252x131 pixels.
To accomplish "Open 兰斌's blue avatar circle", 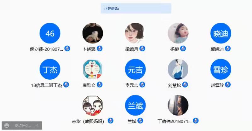I will point(135,105).
